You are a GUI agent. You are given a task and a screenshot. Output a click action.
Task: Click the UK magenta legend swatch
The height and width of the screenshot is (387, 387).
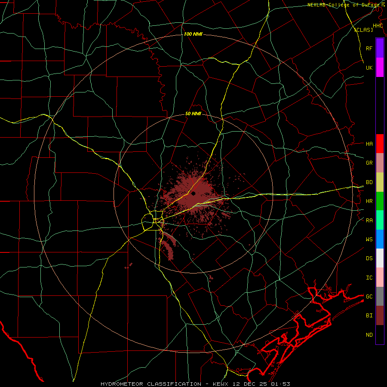pos(380,68)
